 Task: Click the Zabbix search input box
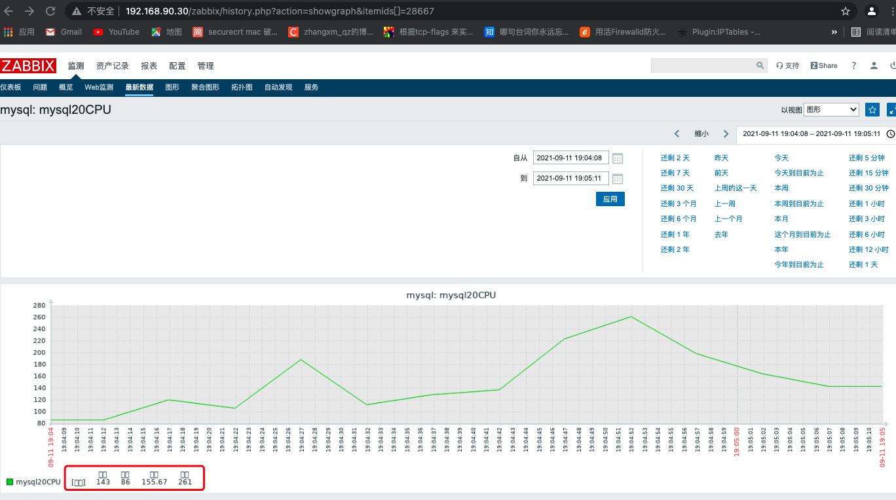(x=702, y=65)
